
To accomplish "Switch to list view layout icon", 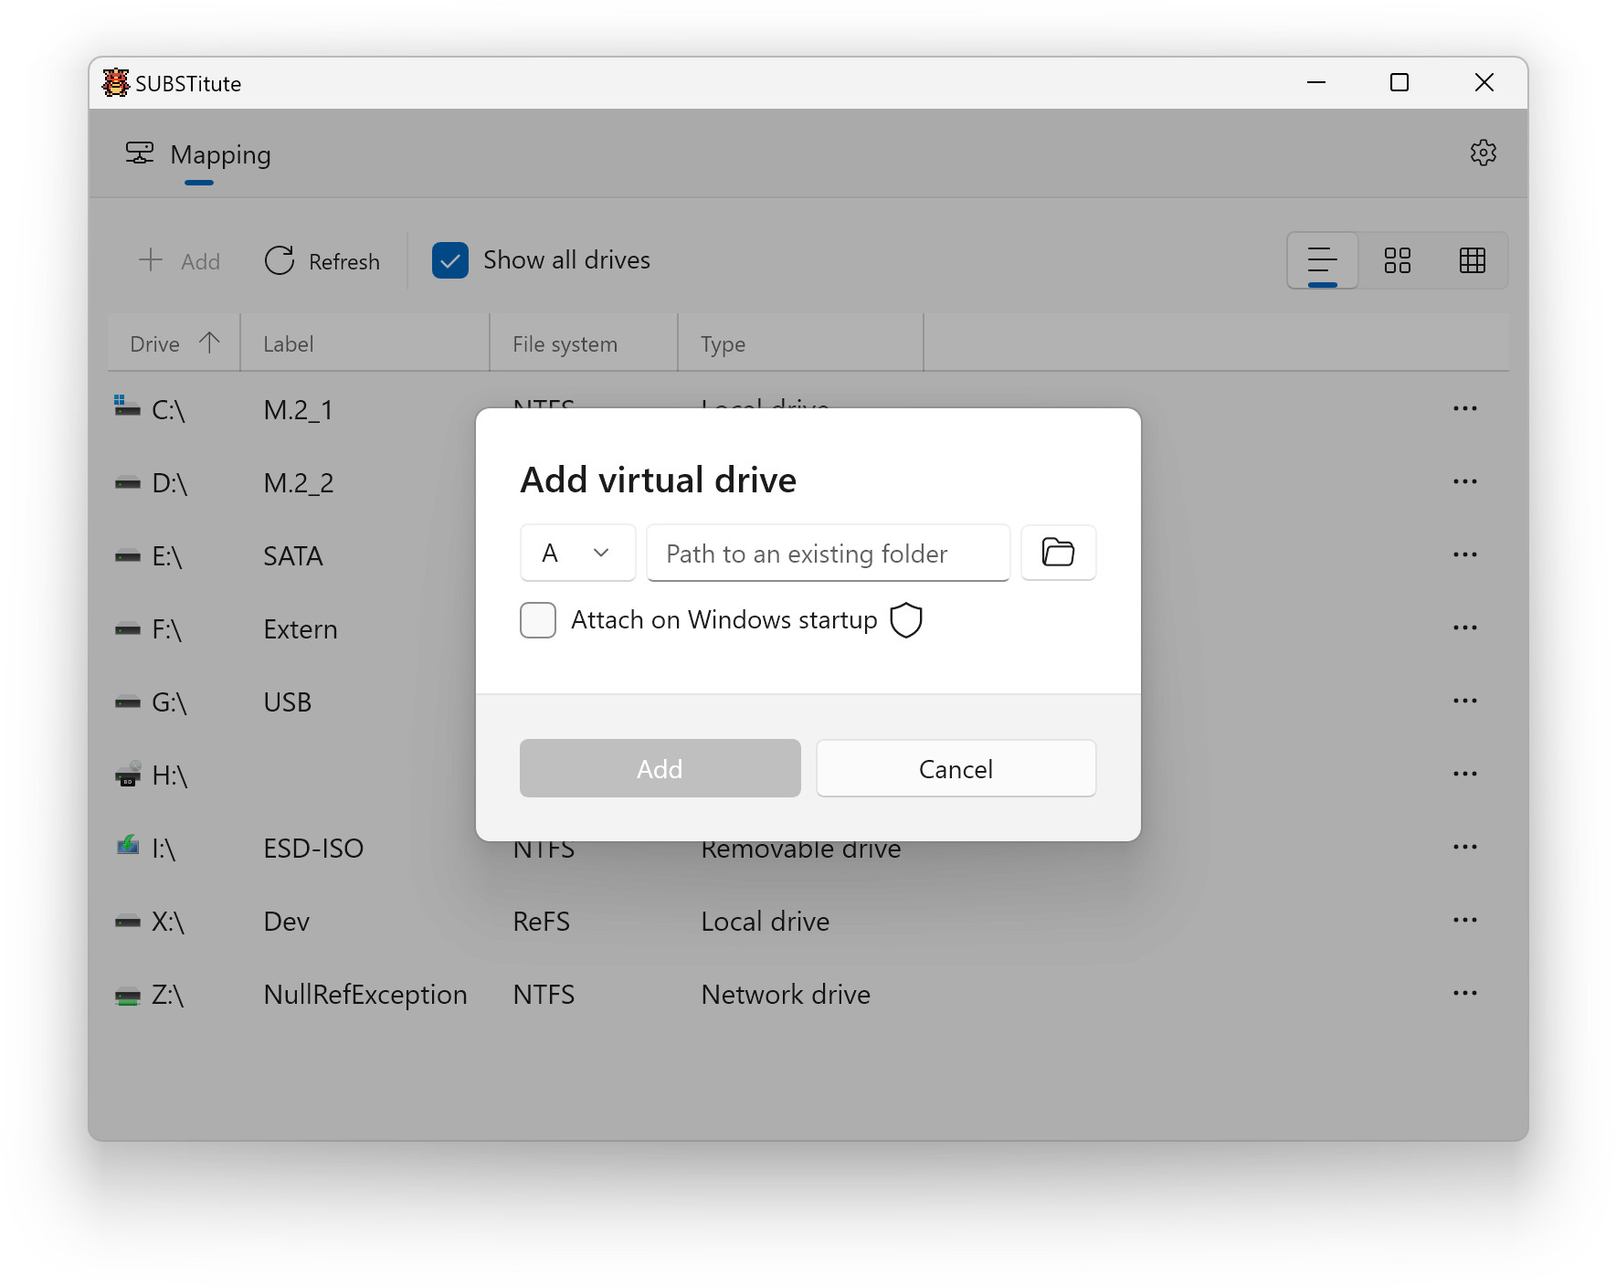I will [x=1322, y=260].
